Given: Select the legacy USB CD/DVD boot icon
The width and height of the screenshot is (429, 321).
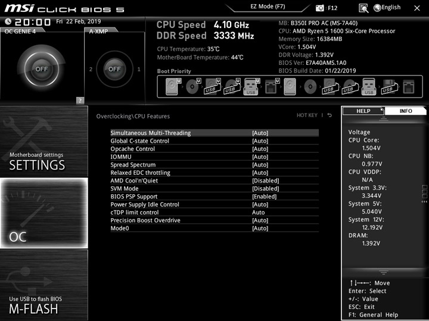Looking at the screenshot, I should coord(350,87).
